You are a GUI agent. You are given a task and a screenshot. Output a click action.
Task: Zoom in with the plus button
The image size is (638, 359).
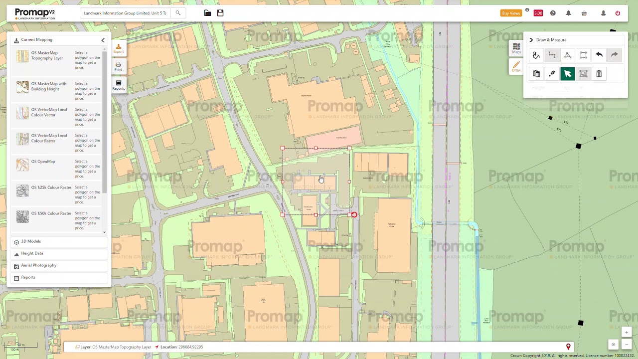pyautogui.click(x=627, y=333)
